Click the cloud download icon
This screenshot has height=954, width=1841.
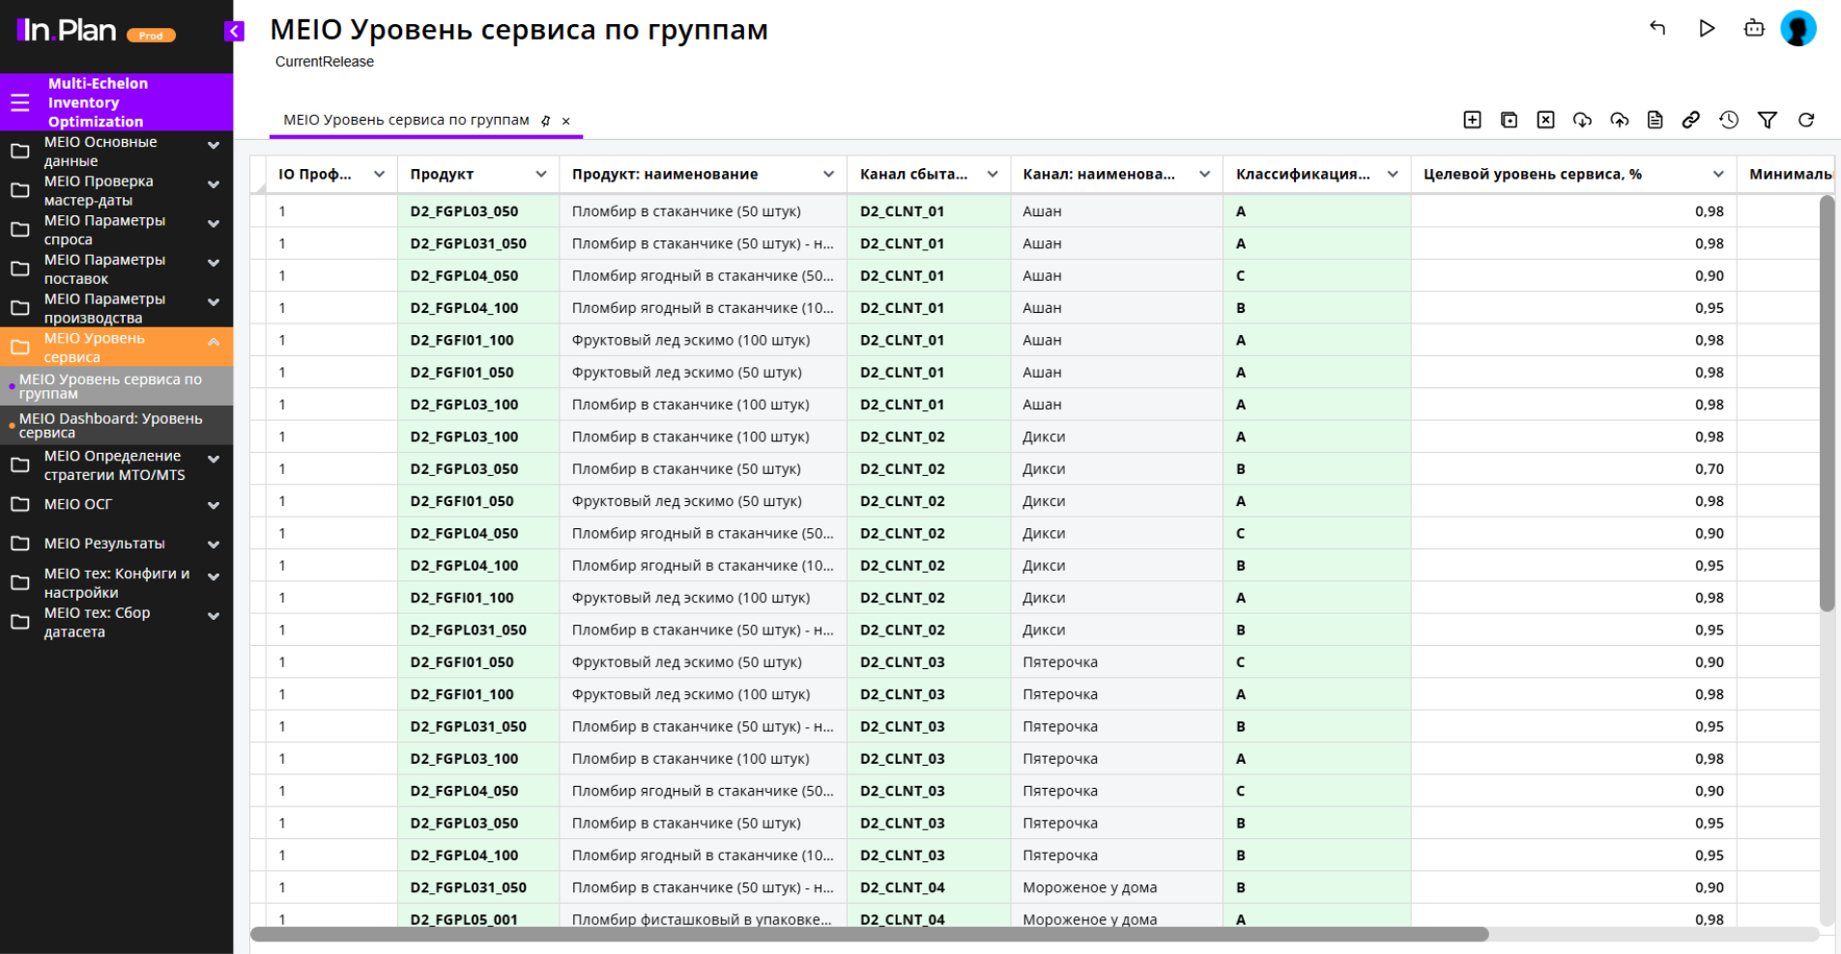pyautogui.click(x=1582, y=120)
